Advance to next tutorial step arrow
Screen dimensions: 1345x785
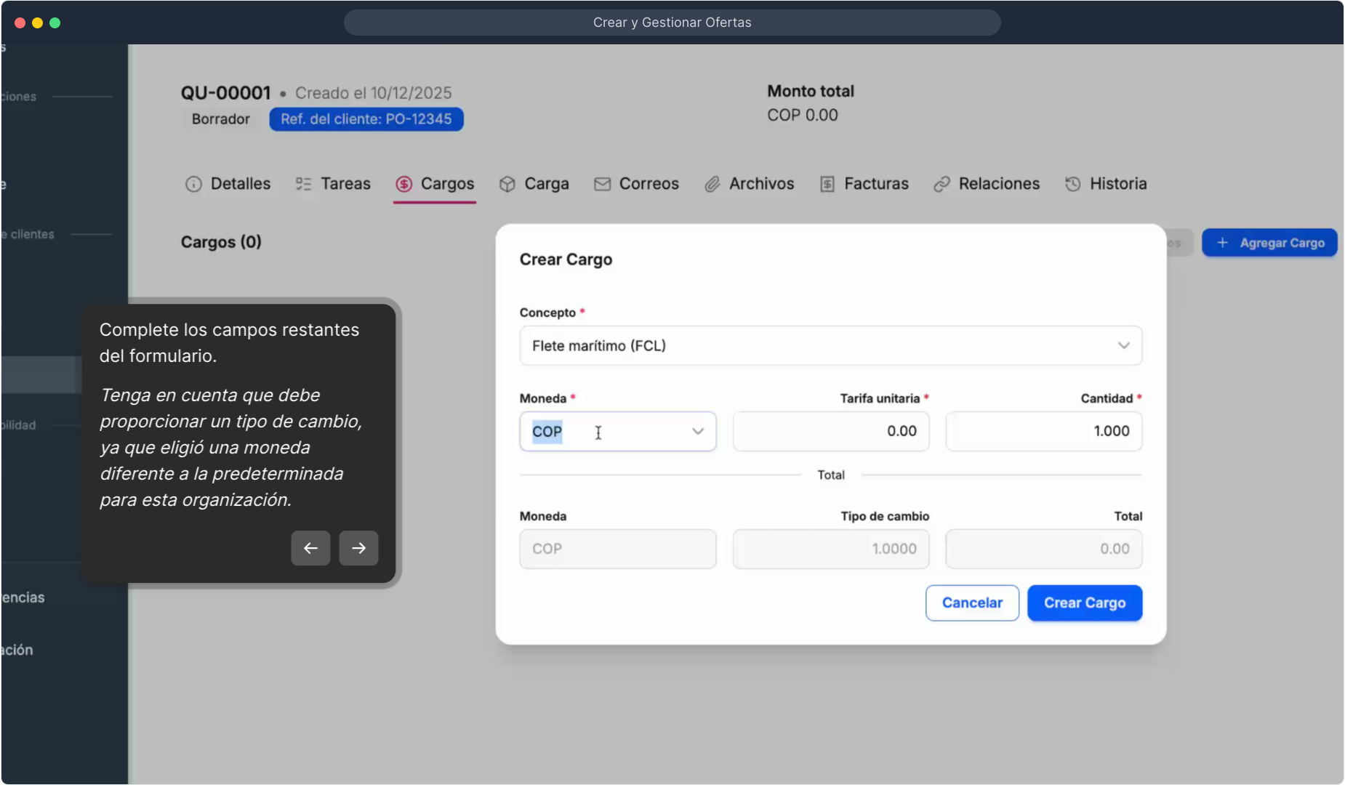[358, 548]
